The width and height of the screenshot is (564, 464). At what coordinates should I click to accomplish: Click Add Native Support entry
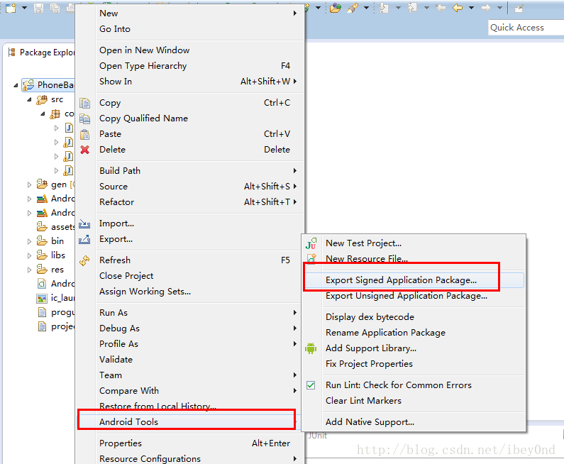pyautogui.click(x=370, y=422)
